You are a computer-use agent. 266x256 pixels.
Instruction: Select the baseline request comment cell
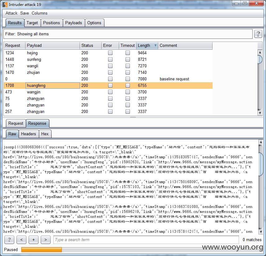pos(185,79)
